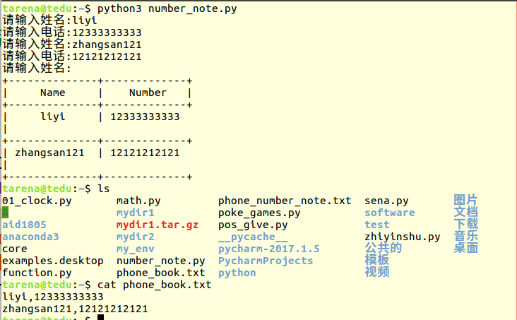Click the 'cat phone_book.txt' command text
Viewport: 517px width, 320px height.
click(x=154, y=285)
